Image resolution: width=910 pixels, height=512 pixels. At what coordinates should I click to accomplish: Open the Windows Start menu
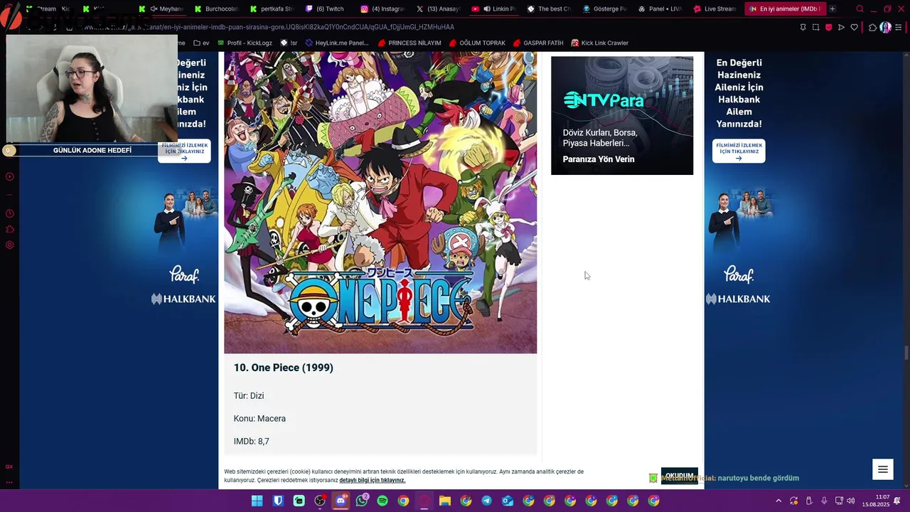pyautogui.click(x=257, y=501)
